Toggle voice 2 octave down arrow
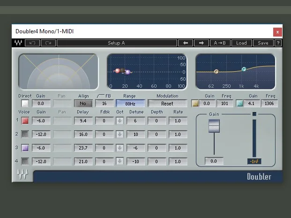The image size is (291, 218). click(119, 134)
